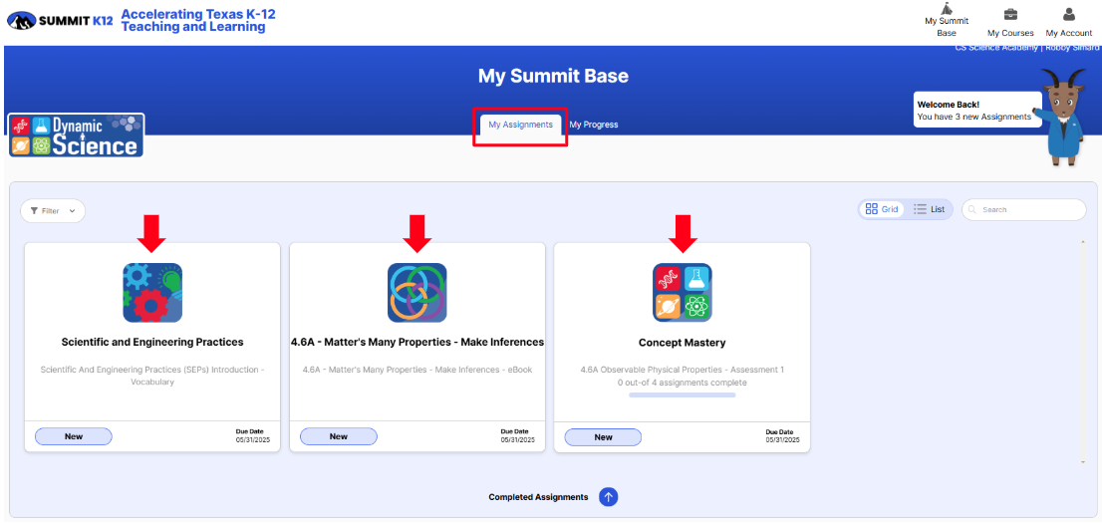Image resolution: width=1102 pixels, height=523 pixels.
Task: Click New button on Scientific and Engineering Practices card
Action: coord(74,436)
